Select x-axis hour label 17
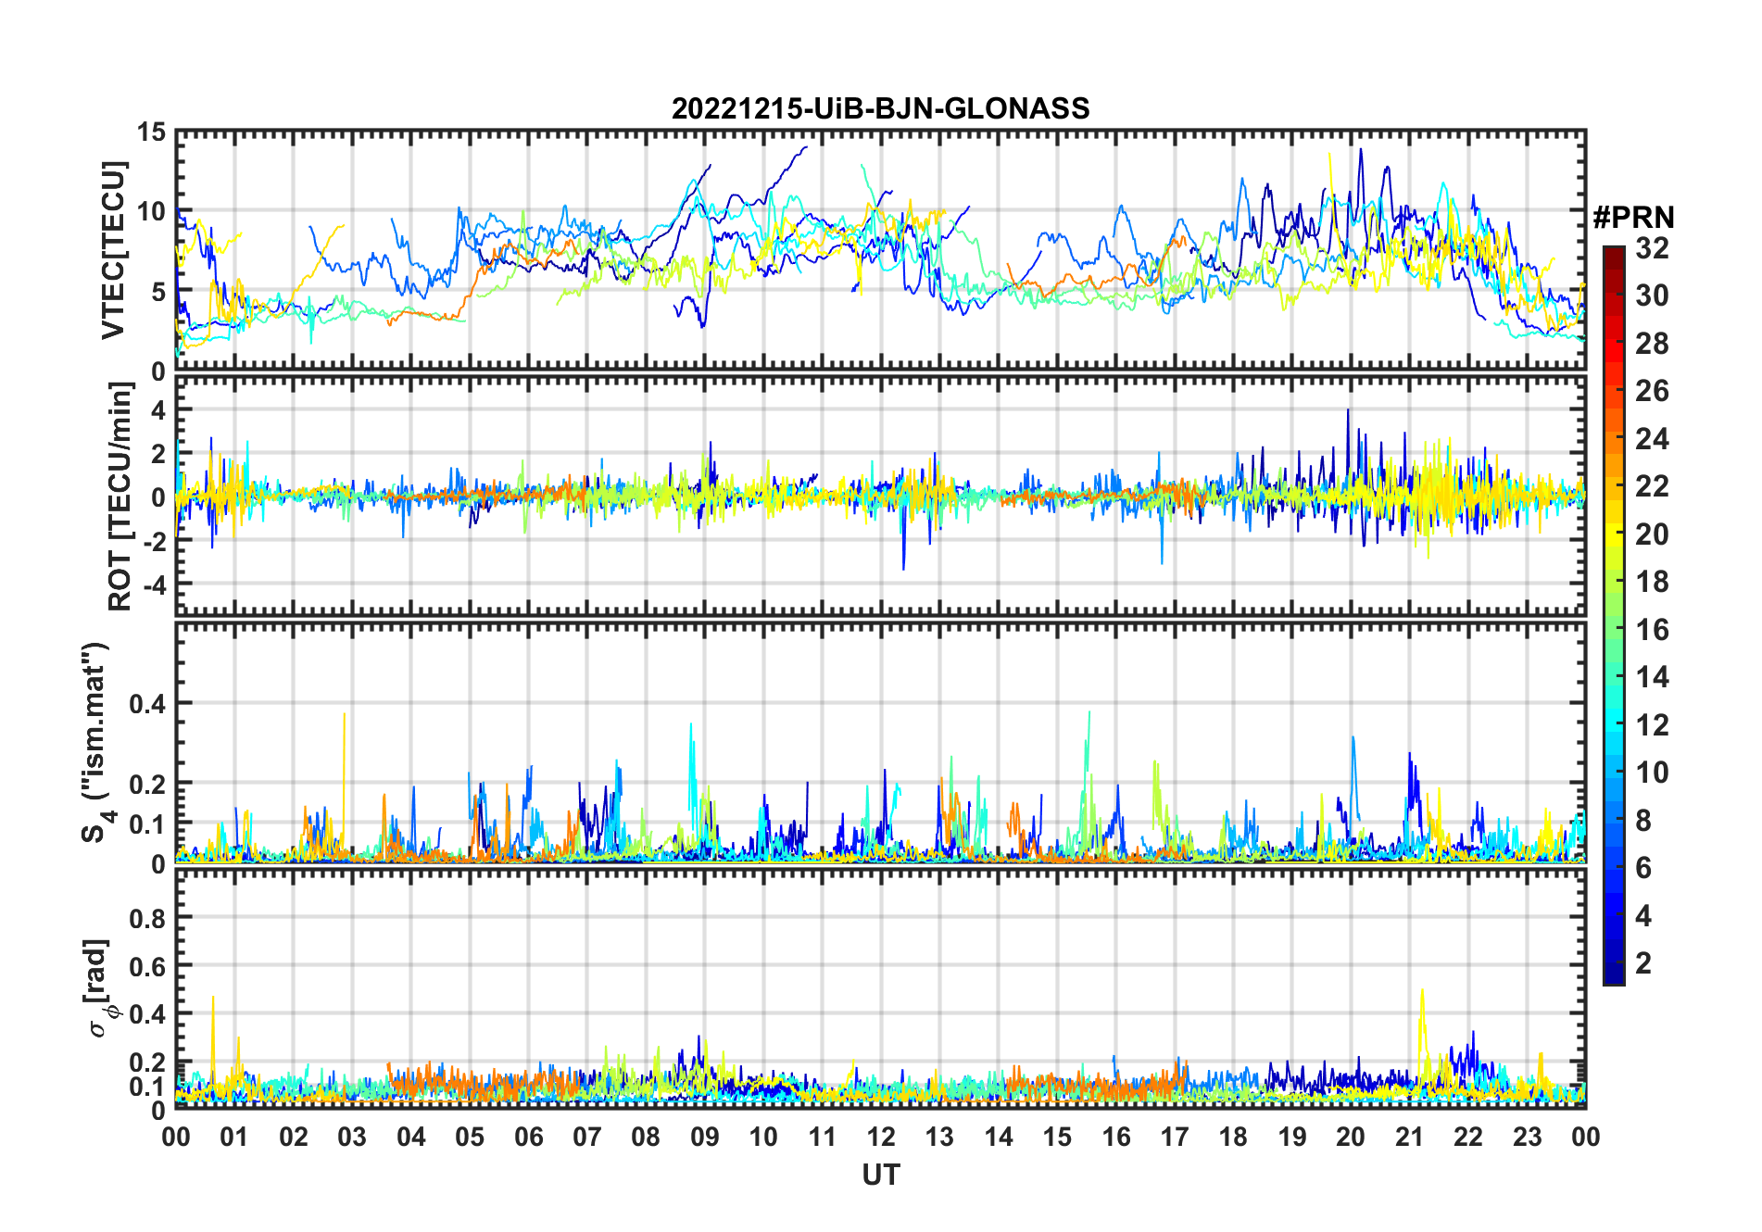The height and width of the screenshot is (1232, 1762). (x=1175, y=1137)
